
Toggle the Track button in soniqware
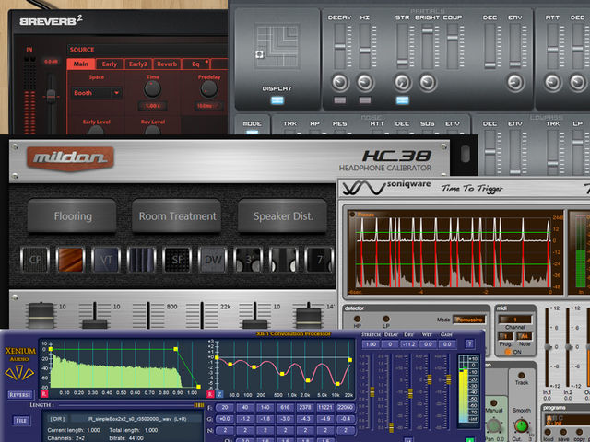522,375
